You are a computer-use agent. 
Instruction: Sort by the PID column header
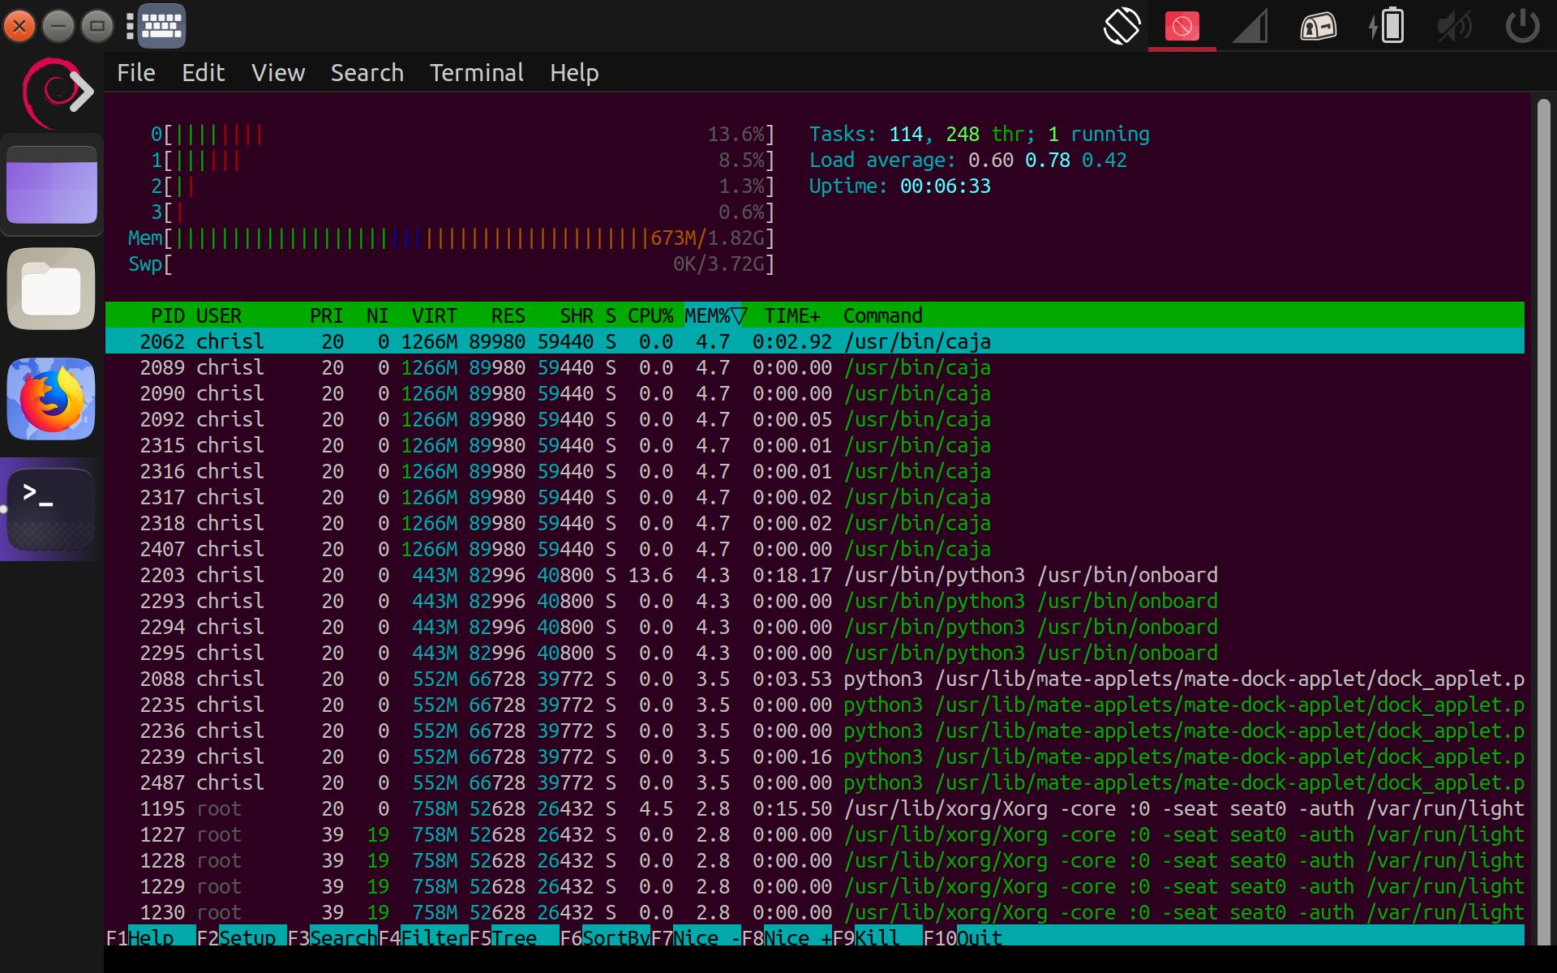(x=168, y=315)
